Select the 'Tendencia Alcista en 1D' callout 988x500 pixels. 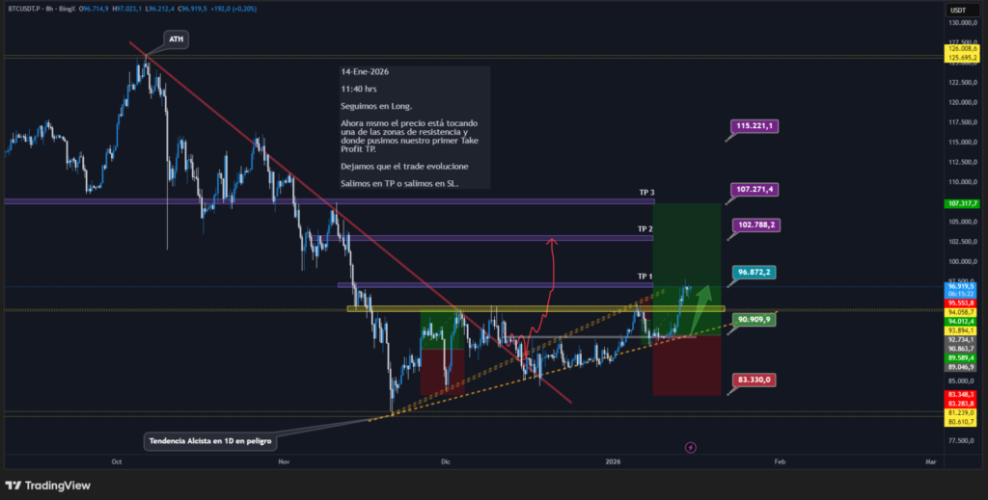pos(211,441)
